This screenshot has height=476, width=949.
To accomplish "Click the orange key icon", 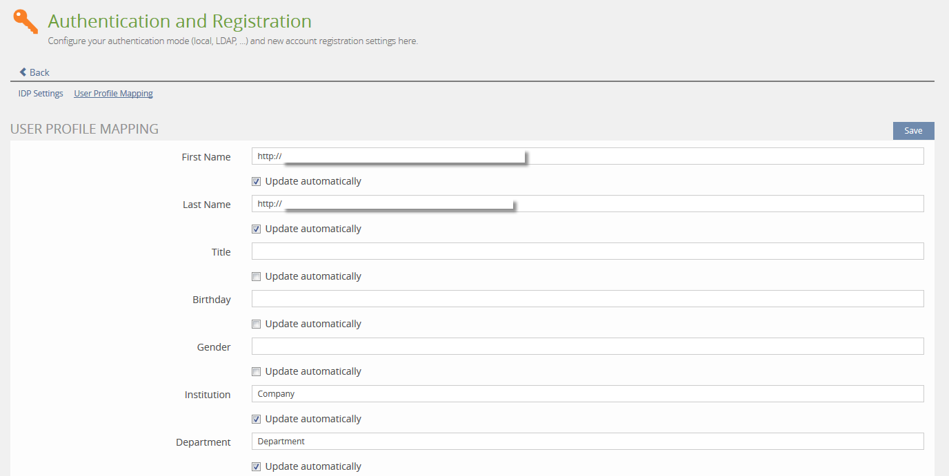I will pyautogui.click(x=26, y=22).
